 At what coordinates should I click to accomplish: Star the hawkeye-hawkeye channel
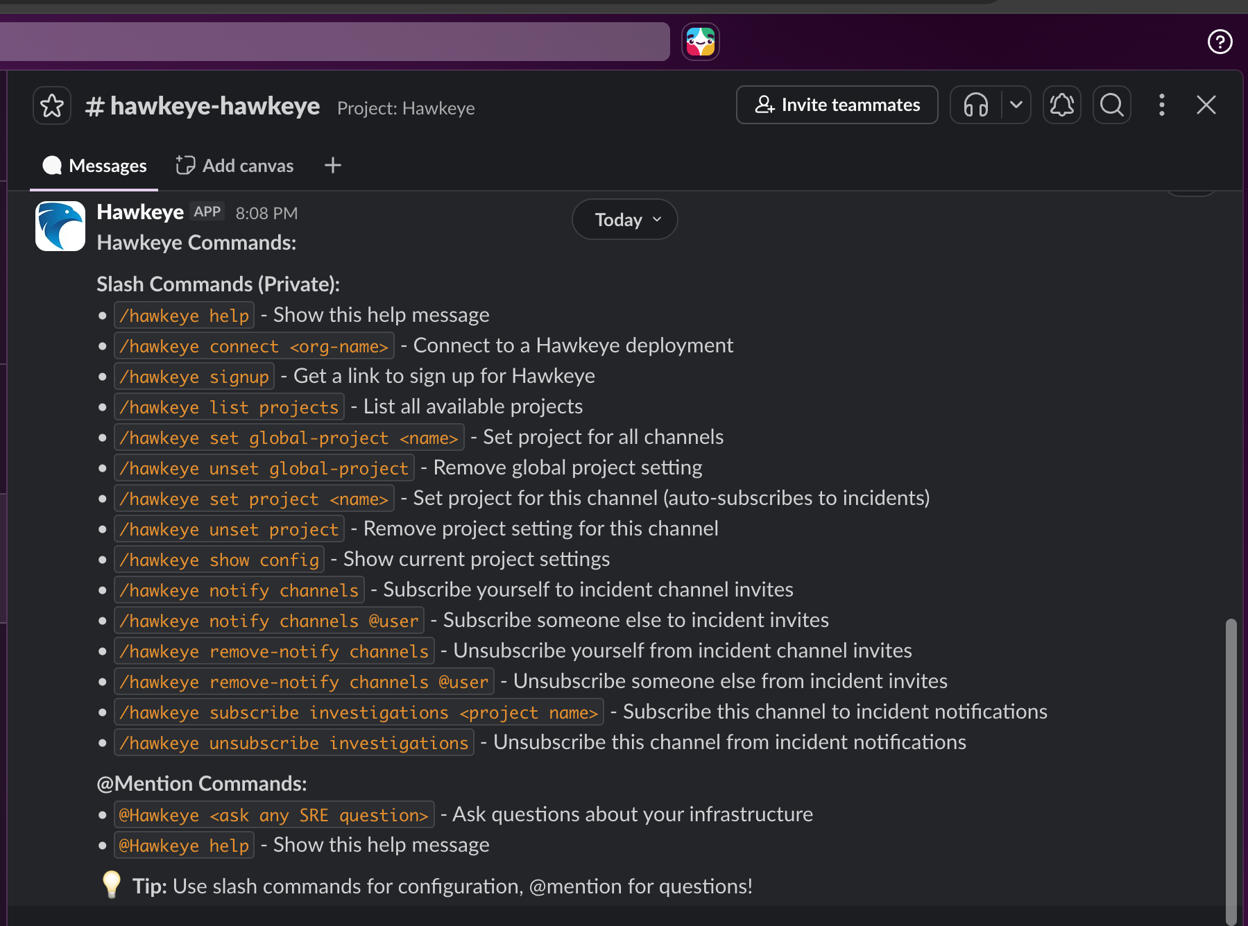pos(51,105)
